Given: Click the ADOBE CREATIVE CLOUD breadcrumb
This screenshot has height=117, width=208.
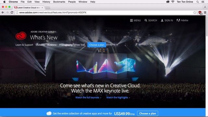Looking at the screenshot, I should (x=43, y=32).
